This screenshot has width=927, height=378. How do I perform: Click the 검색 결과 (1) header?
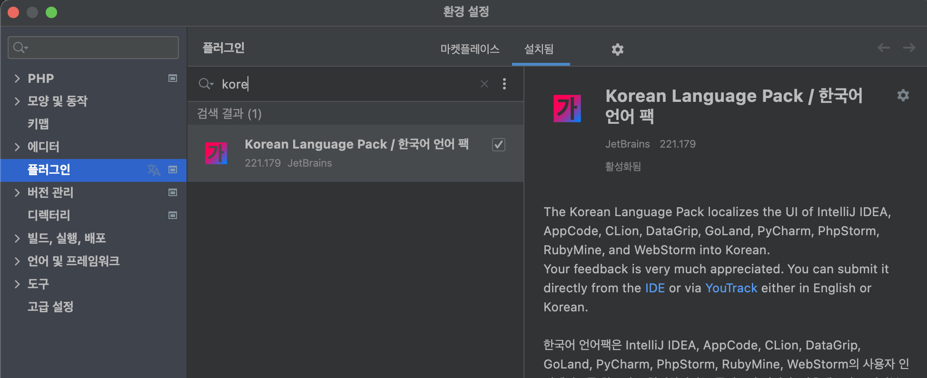click(x=229, y=113)
